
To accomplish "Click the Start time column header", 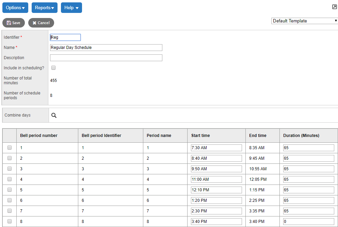I will (x=200, y=136).
